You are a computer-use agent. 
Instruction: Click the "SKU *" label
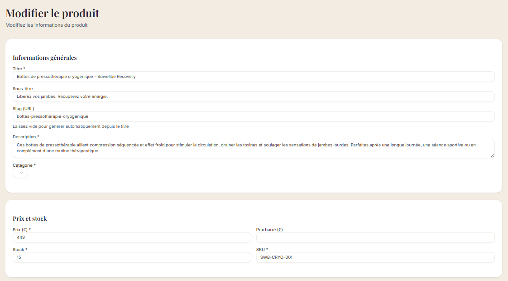click(x=262, y=250)
